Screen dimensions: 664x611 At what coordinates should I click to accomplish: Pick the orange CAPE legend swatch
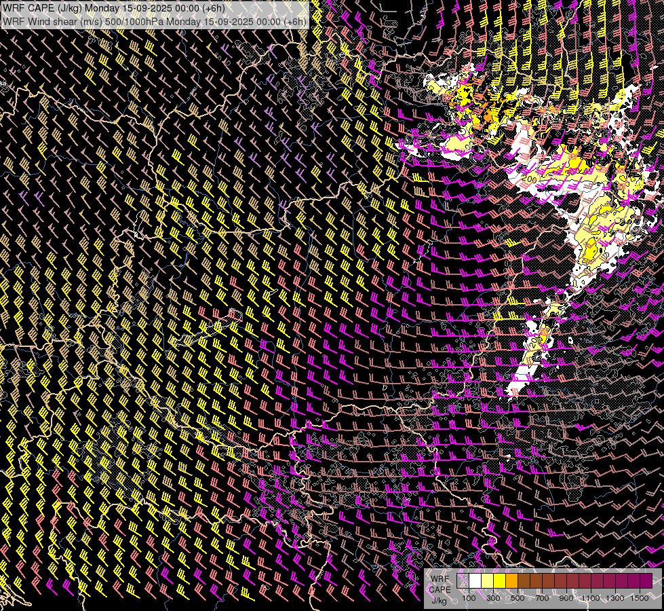coord(512,580)
